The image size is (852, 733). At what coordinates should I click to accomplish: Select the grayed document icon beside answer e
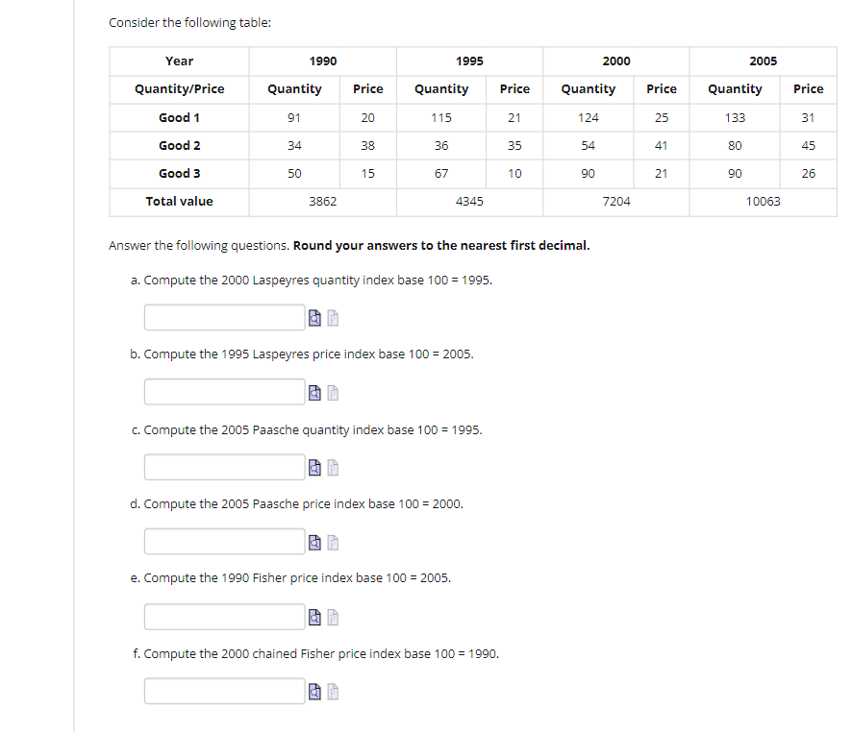pyautogui.click(x=333, y=618)
